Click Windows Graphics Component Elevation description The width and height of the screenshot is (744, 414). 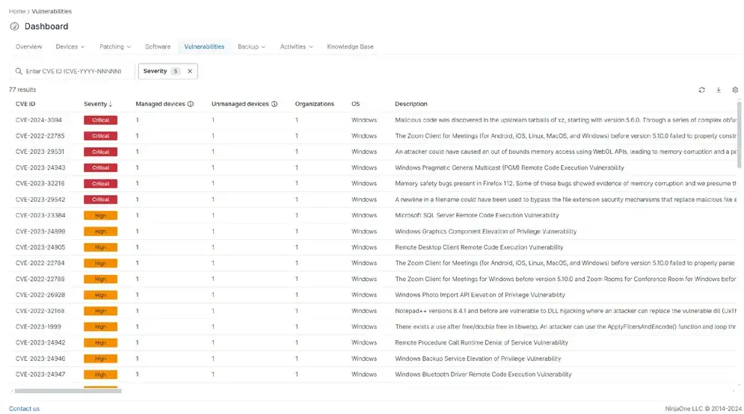coord(485,232)
